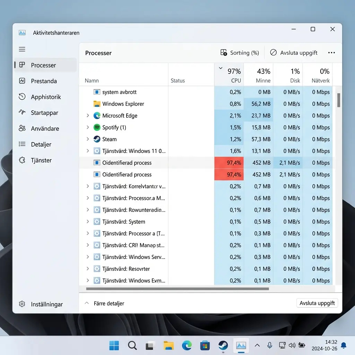Click the horizontal scrollbar thumb
The width and height of the screenshot is (355, 355).
[x=177, y=289]
